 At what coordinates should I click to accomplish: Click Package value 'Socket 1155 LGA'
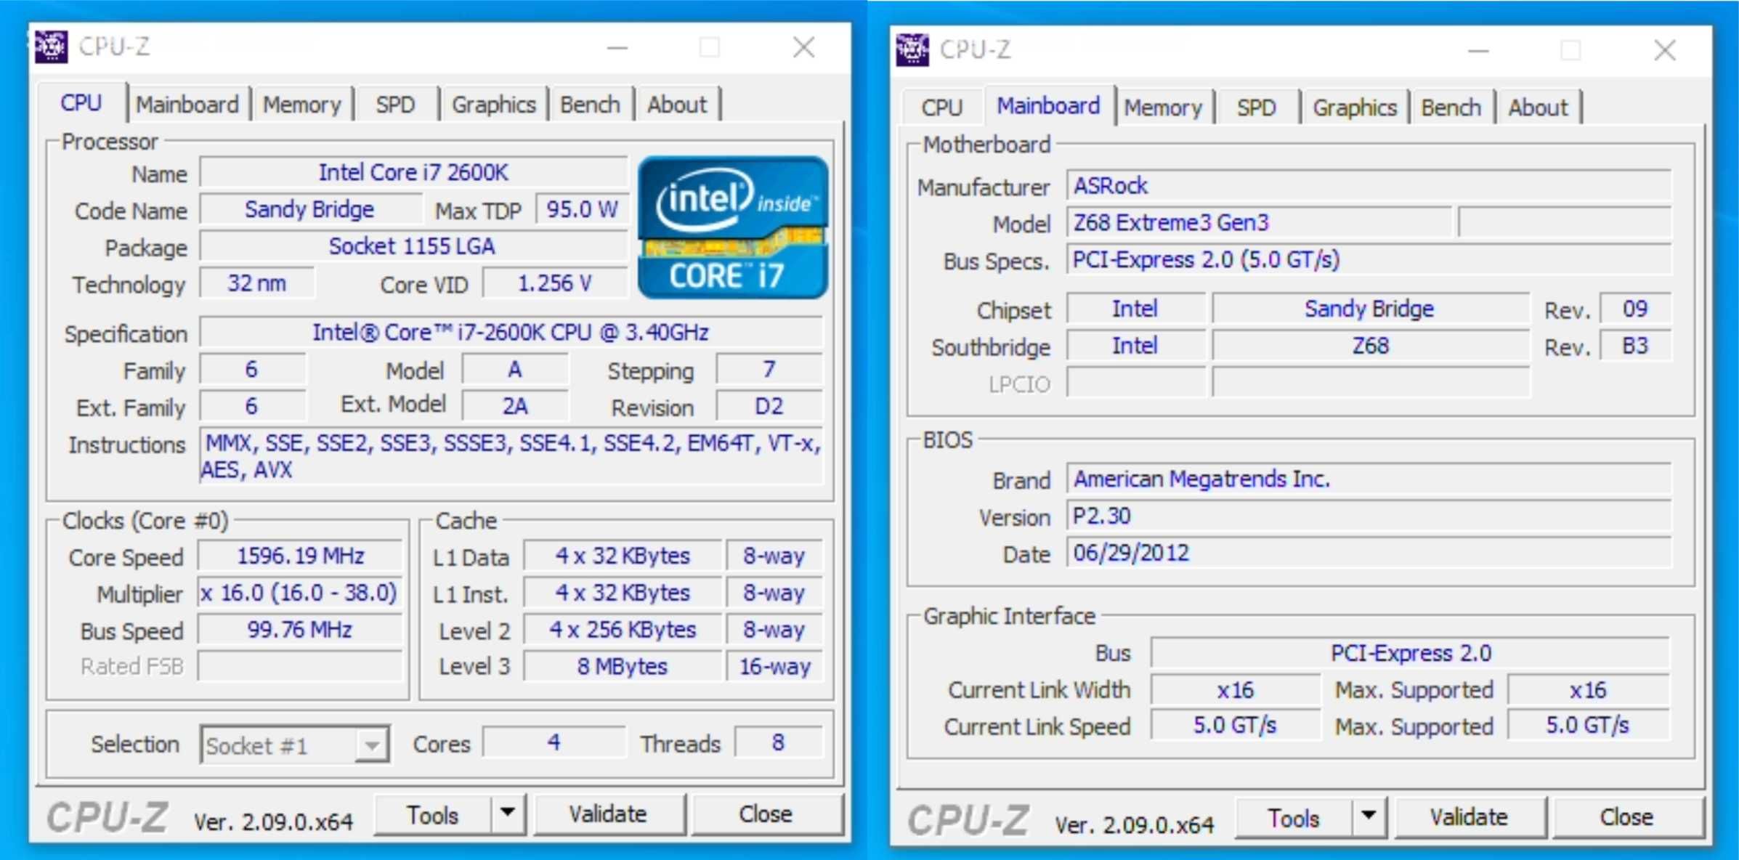413,247
